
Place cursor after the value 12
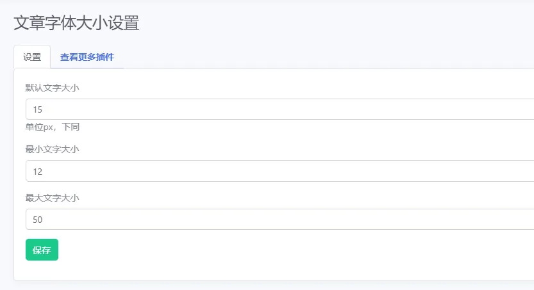tap(43, 172)
